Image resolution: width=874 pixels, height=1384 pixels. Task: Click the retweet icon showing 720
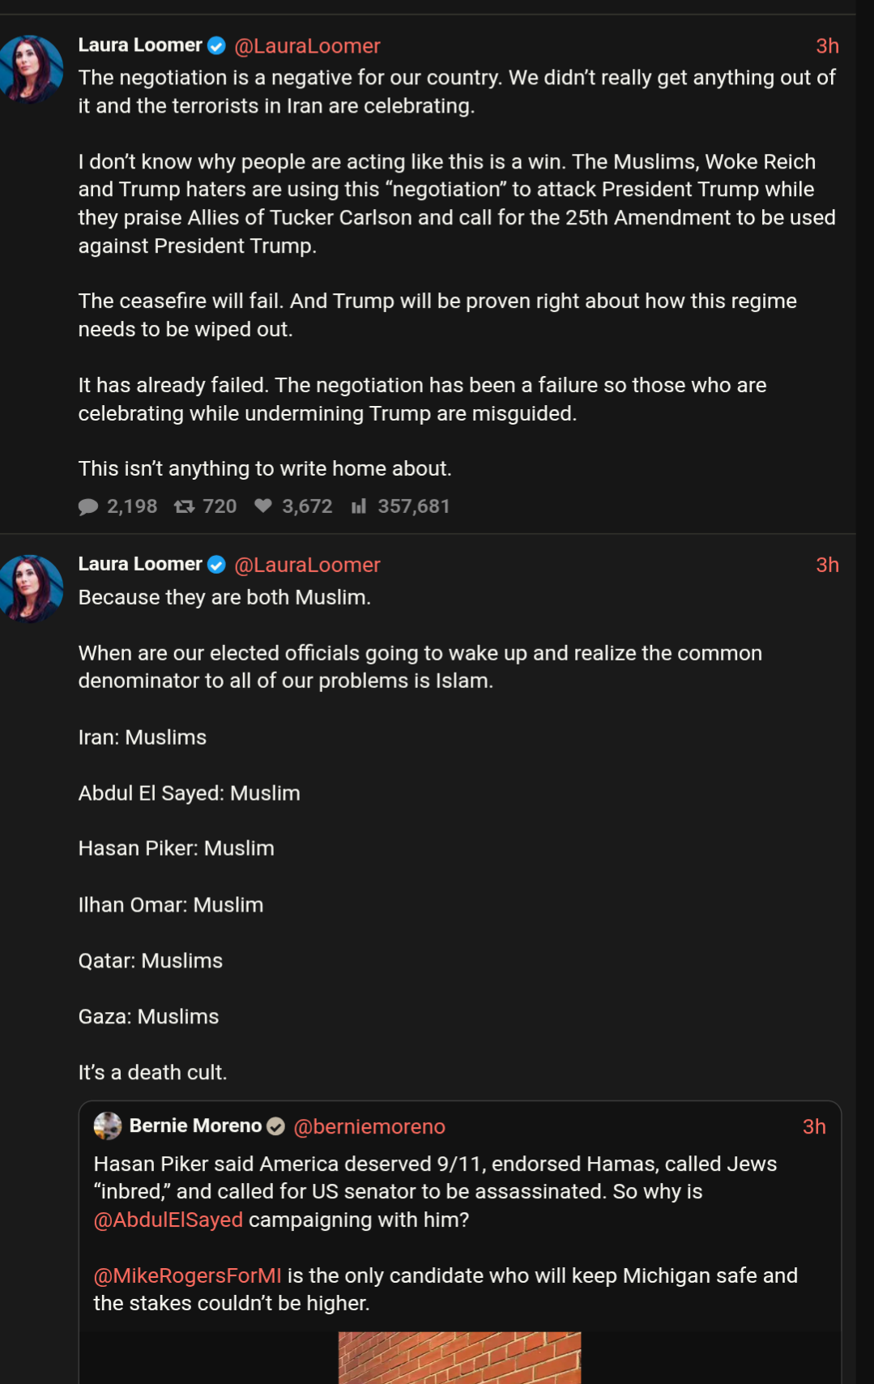184,507
